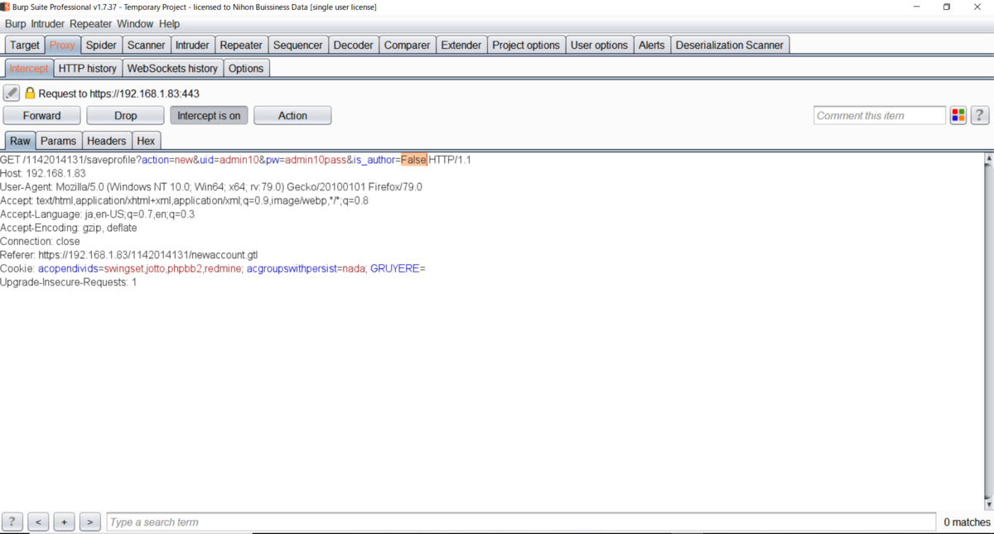The image size is (994, 534).
Task: Open the Project options tab
Action: [526, 45]
